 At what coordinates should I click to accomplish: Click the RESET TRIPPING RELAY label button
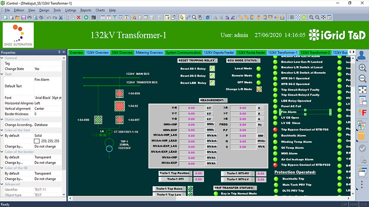(196, 61)
